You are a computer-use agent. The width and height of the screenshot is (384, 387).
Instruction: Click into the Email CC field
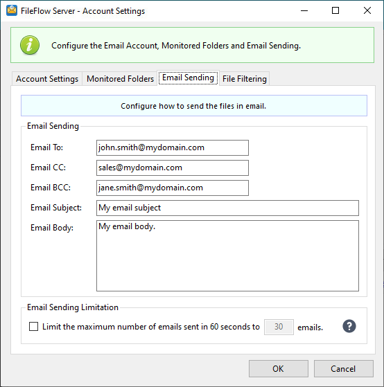[173, 168]
